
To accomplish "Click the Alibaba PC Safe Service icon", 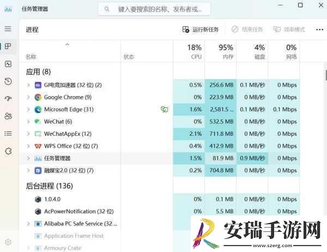I will point(38,224).
